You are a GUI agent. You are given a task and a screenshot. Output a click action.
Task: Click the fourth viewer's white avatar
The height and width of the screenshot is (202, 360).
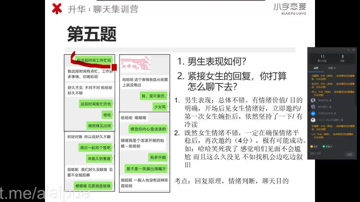313,120
